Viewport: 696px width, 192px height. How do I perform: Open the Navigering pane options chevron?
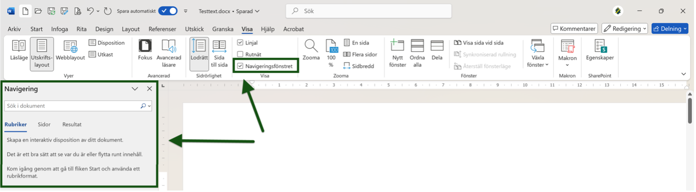pos(135,89)
